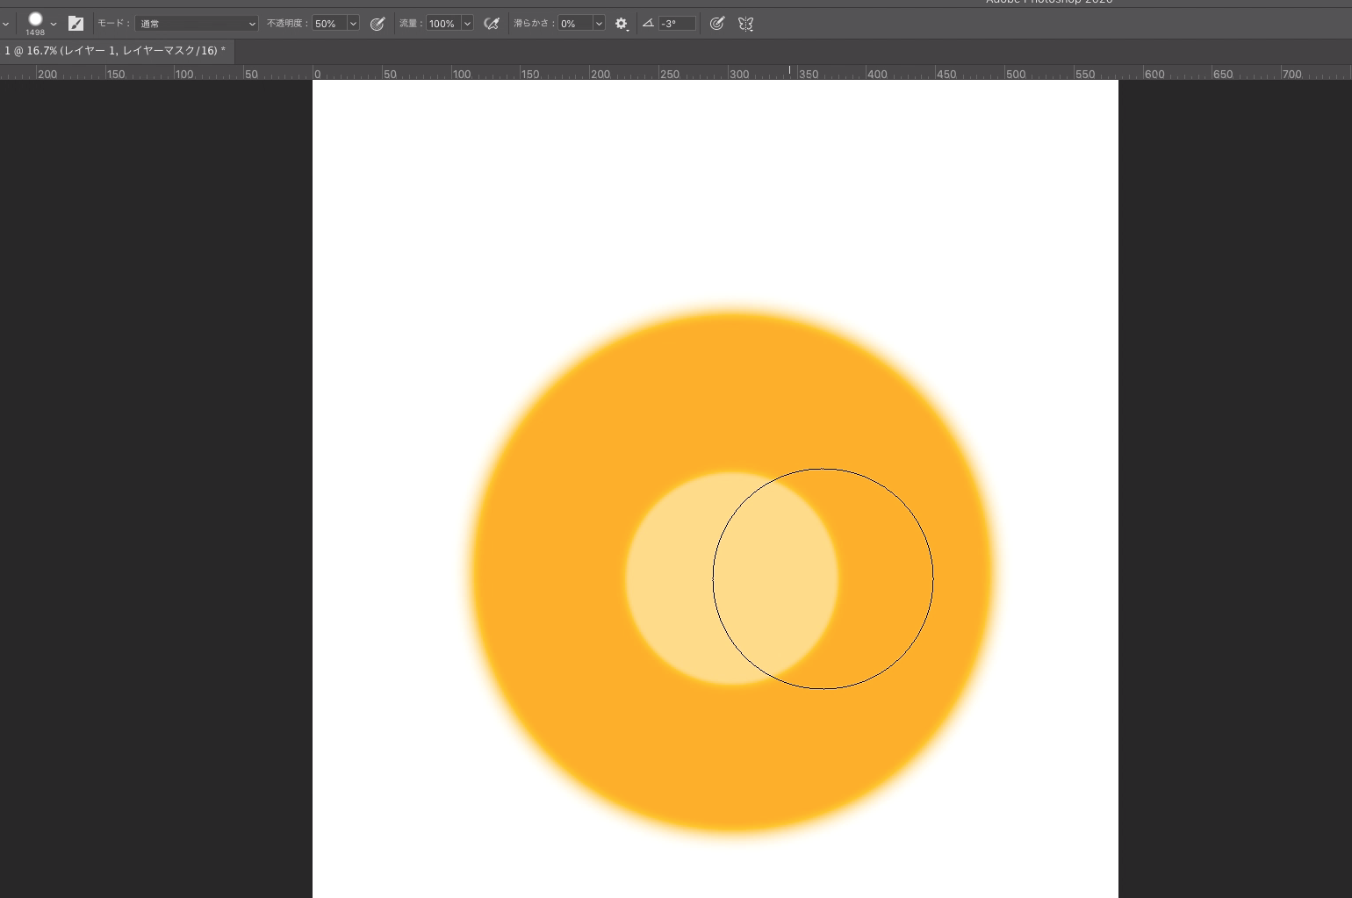
Task: Click the brush angle icon
Action: 648,24
